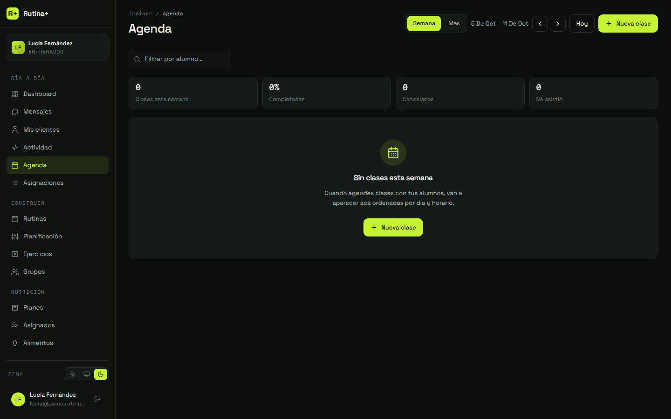Go to Planificación
The image size is (671, 419).
[x=57, y=237]
